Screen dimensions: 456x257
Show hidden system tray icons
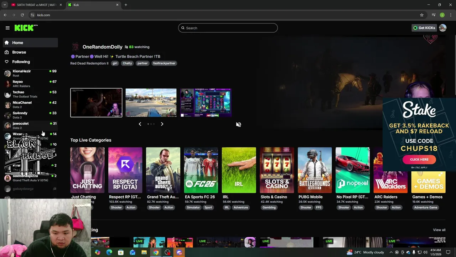point(391,252)
